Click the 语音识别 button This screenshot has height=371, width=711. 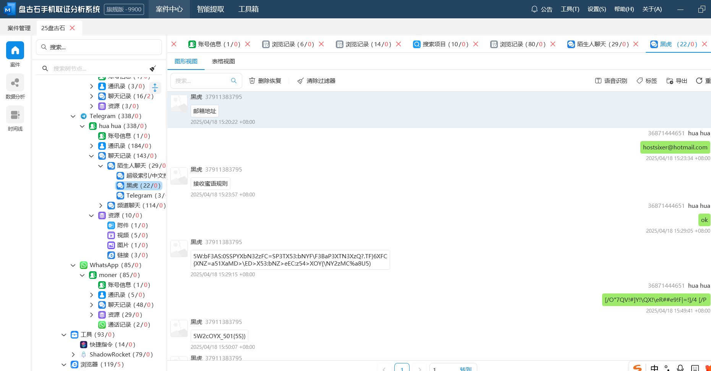pyautogui.click(x=611, y=81)
